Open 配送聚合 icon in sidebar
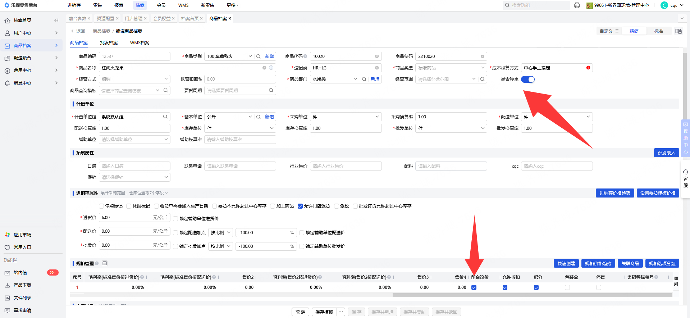The height and width of the screenshot is (318, 690). pyautogui.click(x=7, y=58)
